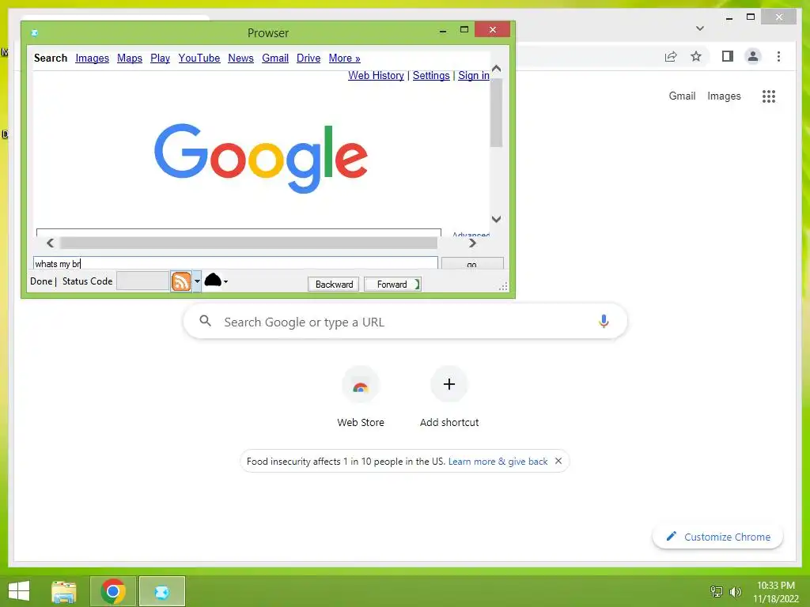Switch to Chrome from taskbar
Viewport: 810px width, 607px height.
point(113,591)
